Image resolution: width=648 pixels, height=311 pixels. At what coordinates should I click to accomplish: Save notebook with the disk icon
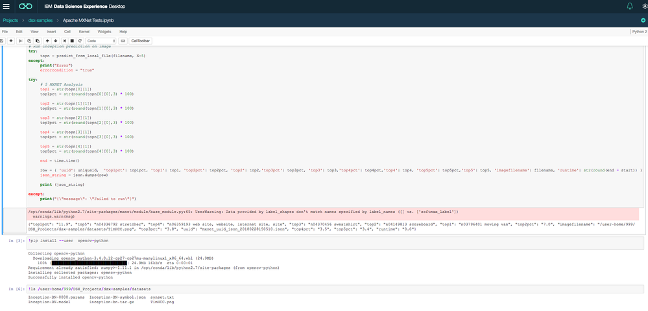[x=2, y=41]
